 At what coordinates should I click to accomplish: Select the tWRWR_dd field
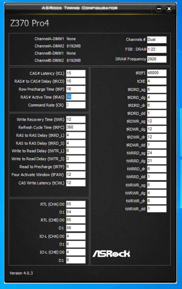tap(157, 209)
